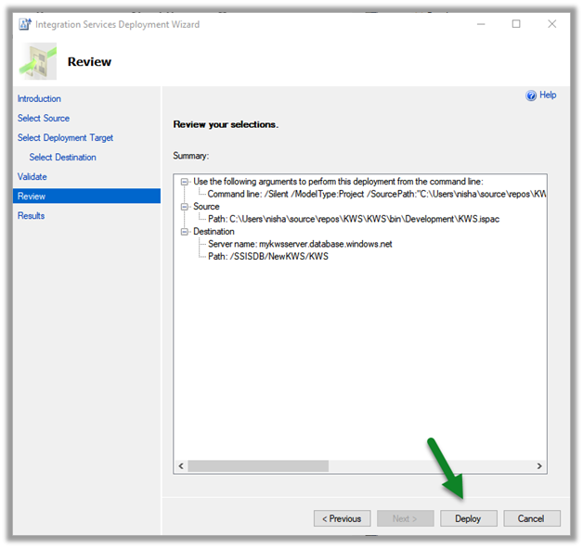Open the Select Destination sub-step

tap(62, 158)
